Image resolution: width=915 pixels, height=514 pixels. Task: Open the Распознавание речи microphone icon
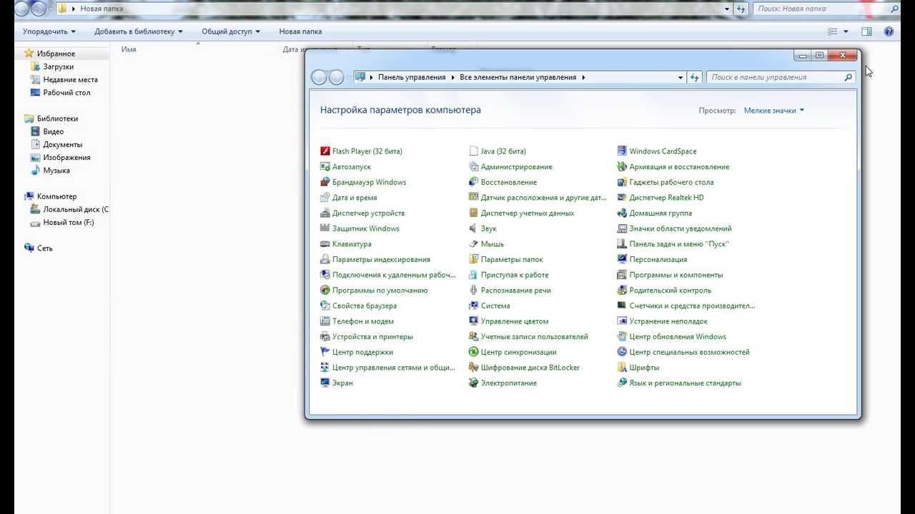(x=473, y=291)
